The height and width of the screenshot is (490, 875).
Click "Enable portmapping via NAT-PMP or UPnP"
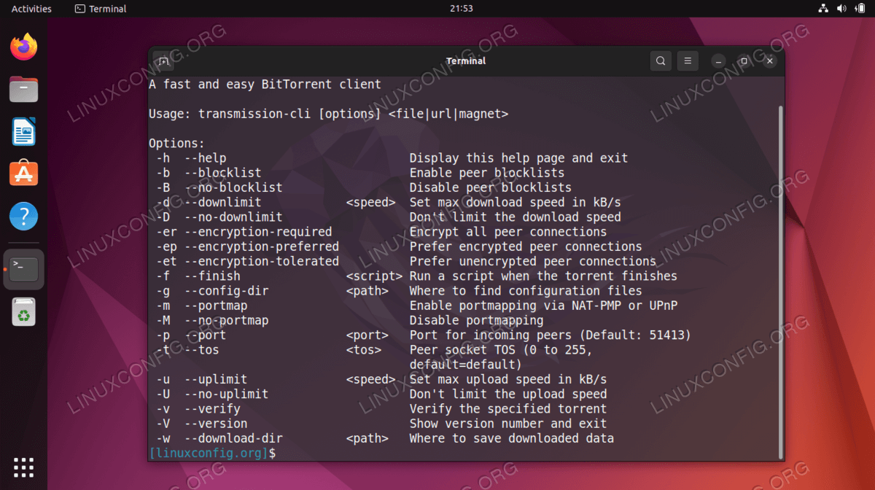[544, 306]
